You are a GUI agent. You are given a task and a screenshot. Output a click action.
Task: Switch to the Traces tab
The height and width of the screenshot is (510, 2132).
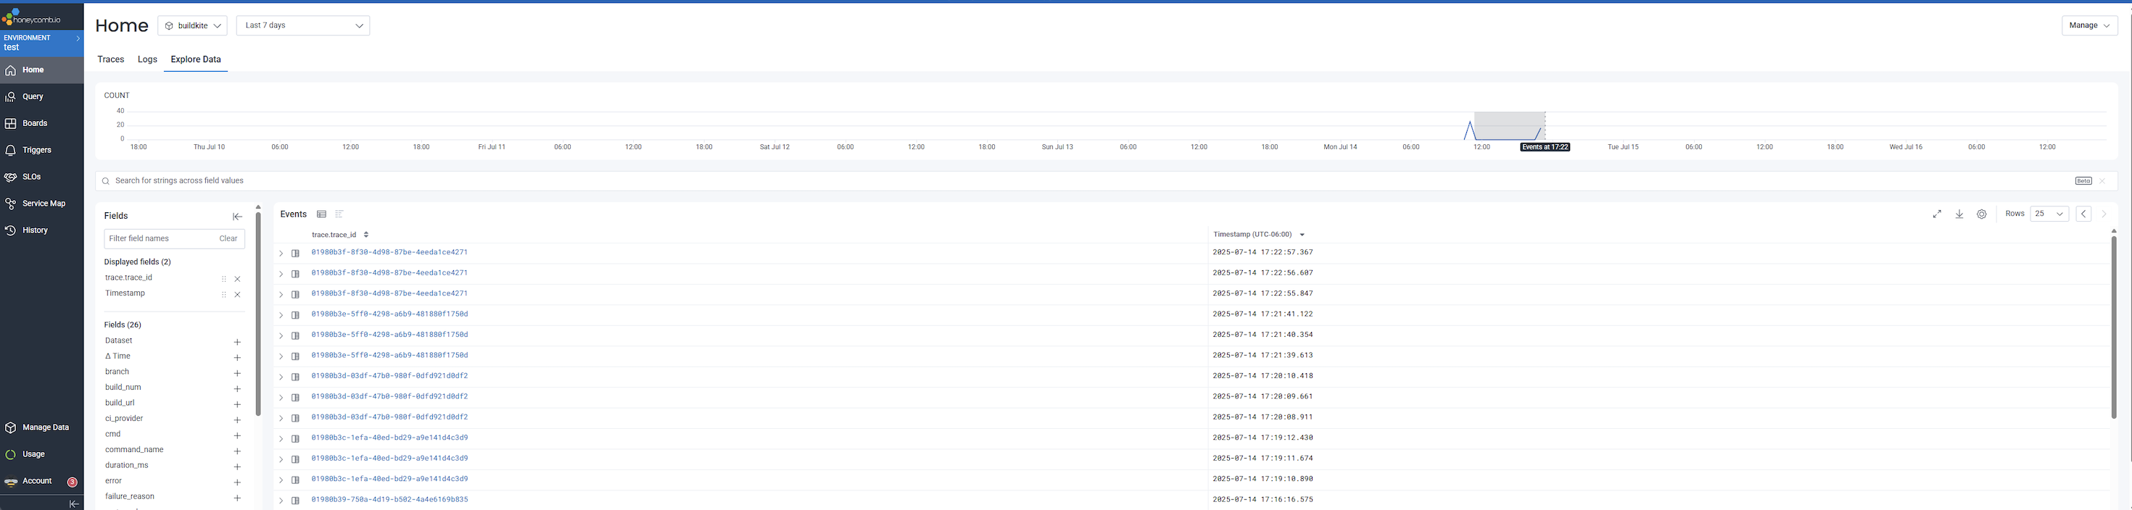tap(110, 59)
